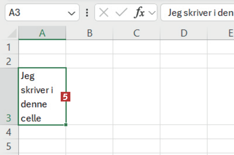Click the Enter checkmark formula icon
The image size is (234, 155).
[121, 13]
